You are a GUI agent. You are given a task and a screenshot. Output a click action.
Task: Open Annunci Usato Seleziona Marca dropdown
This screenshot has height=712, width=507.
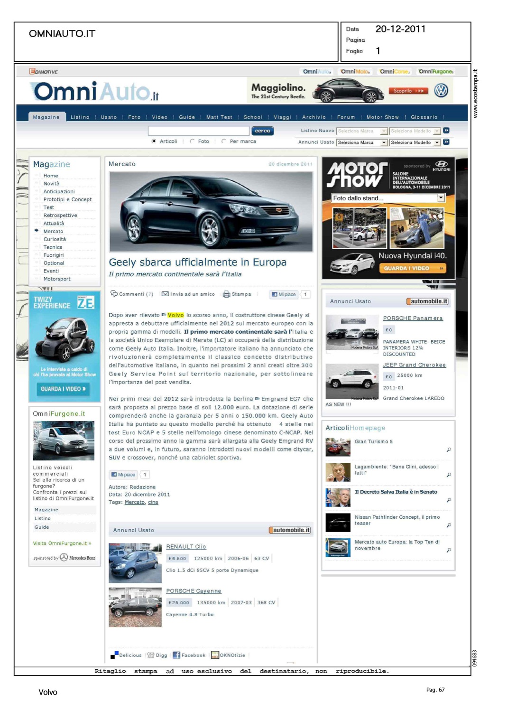coord(384,142)
